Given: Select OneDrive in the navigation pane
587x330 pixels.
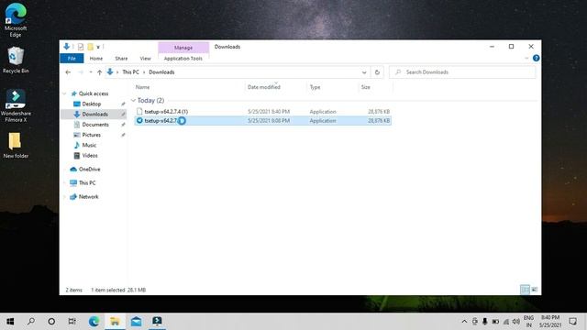Looking at the screenshot, I should pyautogui.click(x=89, y=169).
